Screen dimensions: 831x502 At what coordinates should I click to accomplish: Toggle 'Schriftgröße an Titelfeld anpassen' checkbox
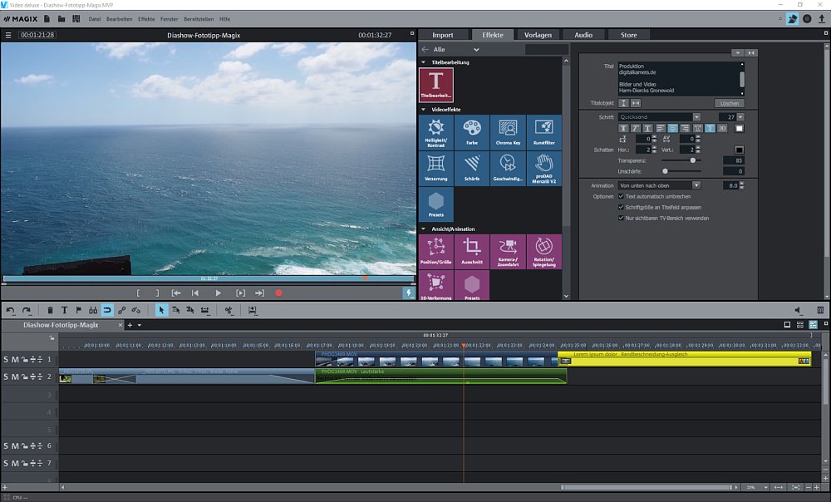(621, 207)
